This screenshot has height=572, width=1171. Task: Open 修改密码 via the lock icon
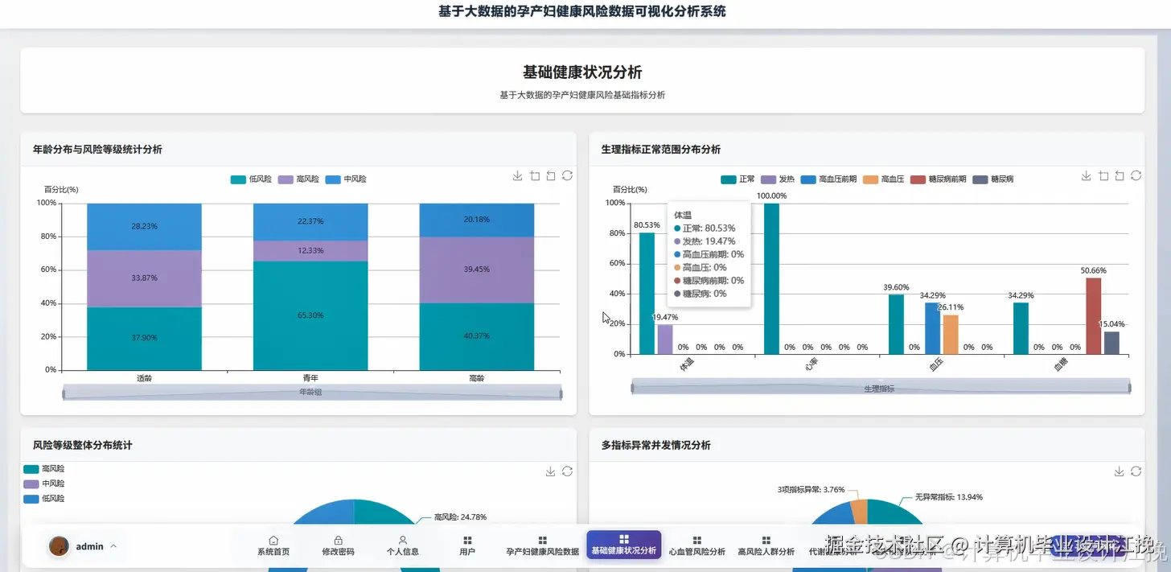tap(338, 541)
